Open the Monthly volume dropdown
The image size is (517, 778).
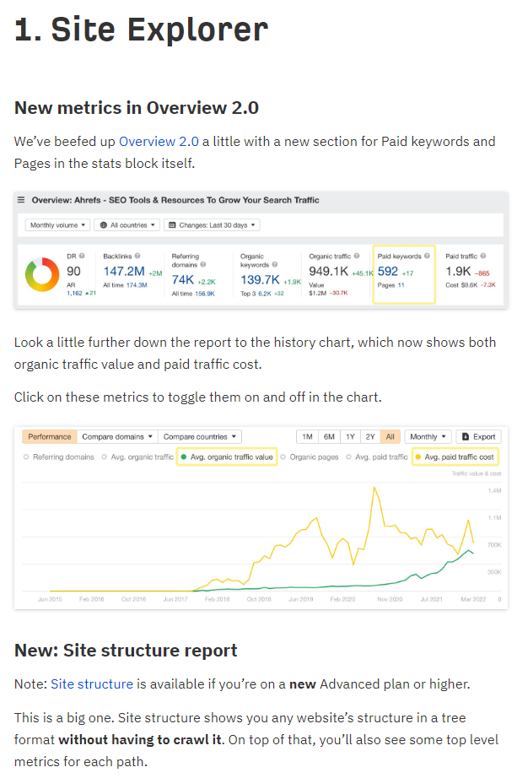[57, 225]
